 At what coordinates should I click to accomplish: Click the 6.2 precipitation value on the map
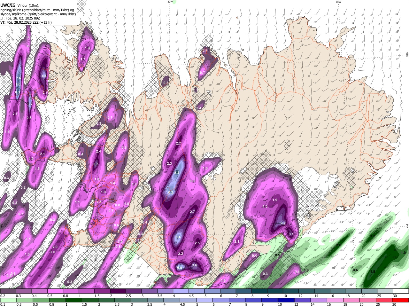click(171, 193)
